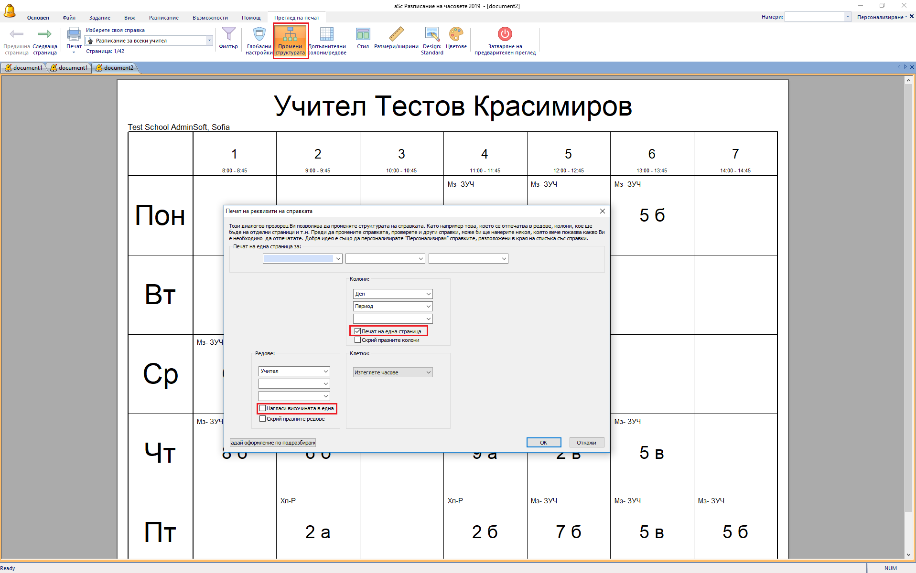Click the Размери/ширини ruler icon

point(396,35)
